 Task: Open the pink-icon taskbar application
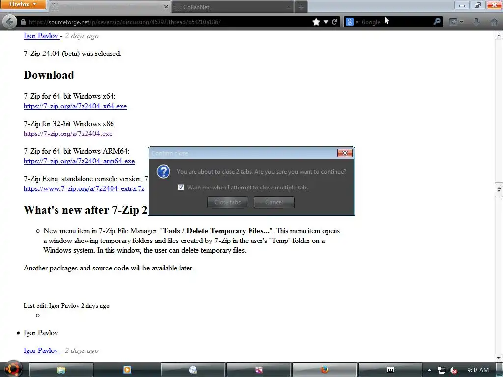pyautogui.click(x=258, y=370)
